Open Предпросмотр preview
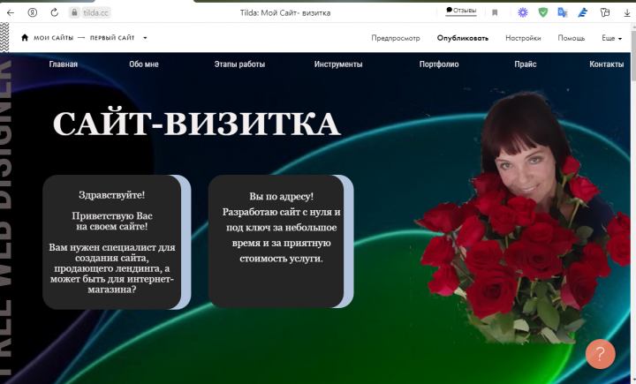The width and height of the screenshot is (636, 384). click(x=396, y=38)
